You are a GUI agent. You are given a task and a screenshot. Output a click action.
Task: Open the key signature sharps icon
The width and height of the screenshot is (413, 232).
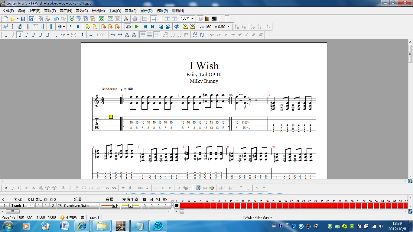coord(5,27)
